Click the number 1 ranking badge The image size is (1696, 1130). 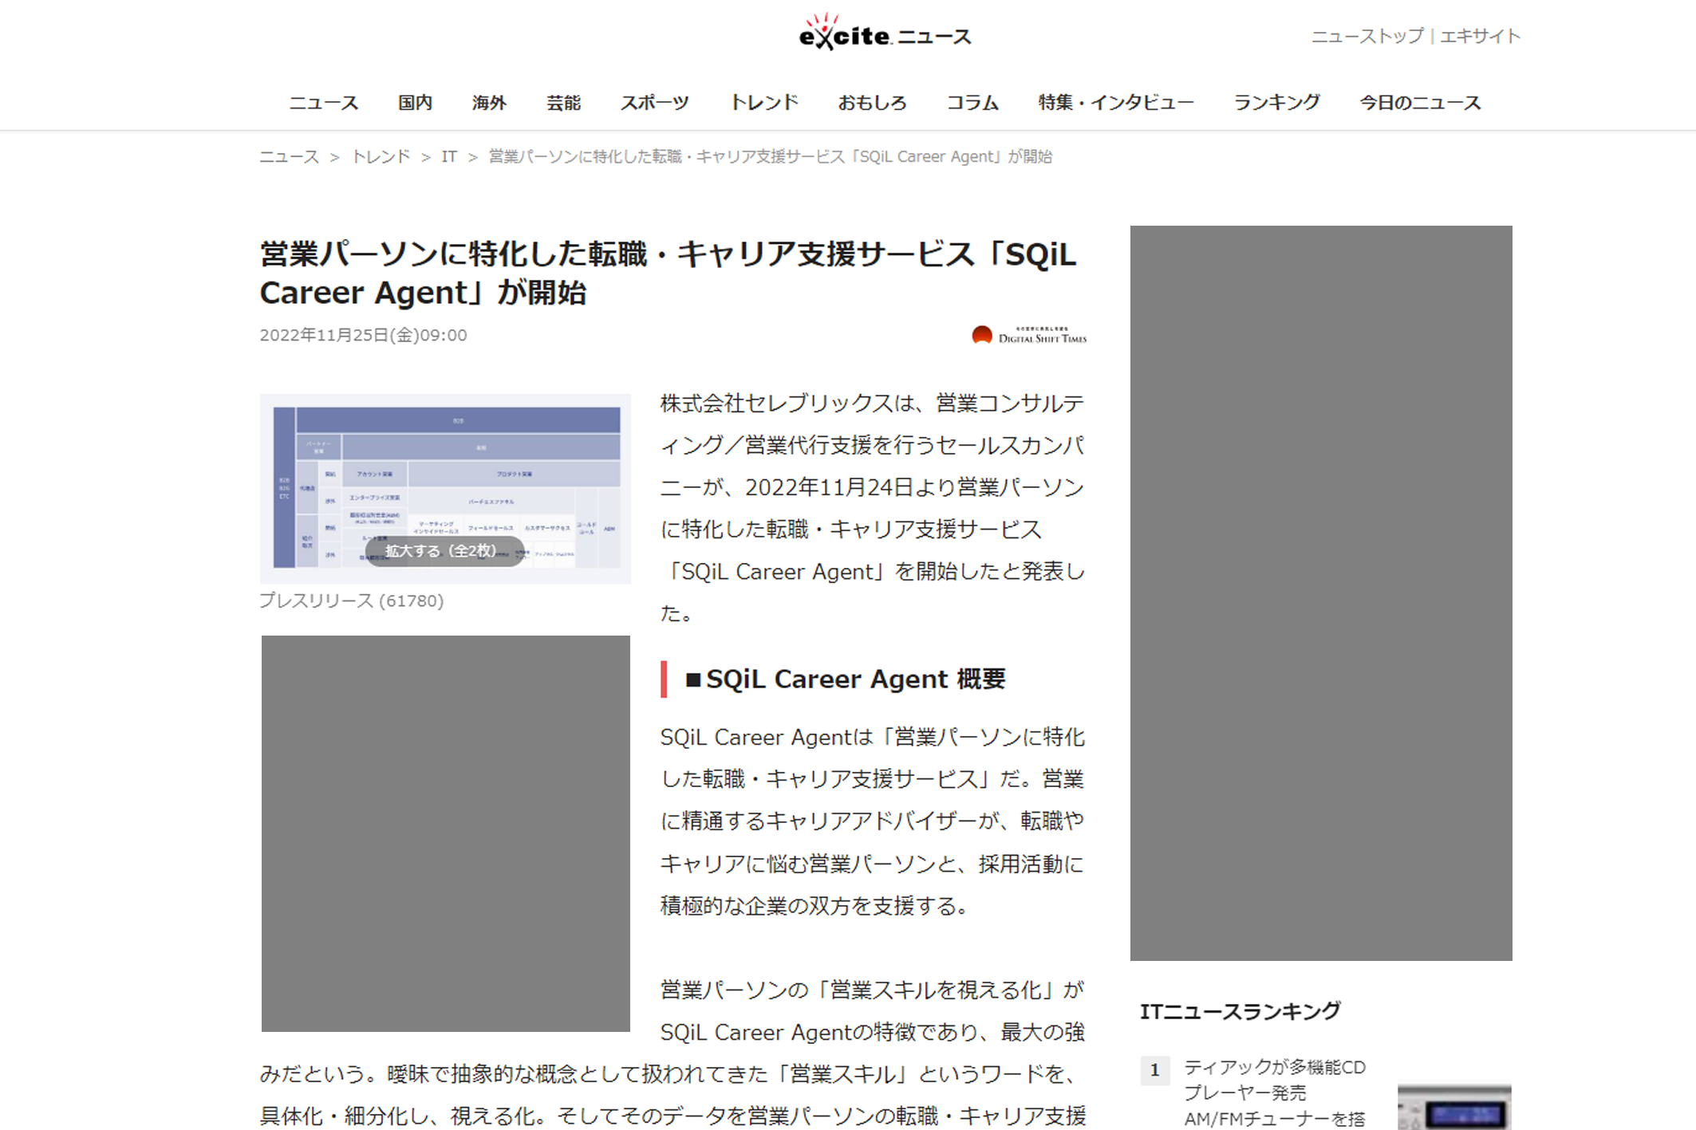[x=1154, y=1070]
